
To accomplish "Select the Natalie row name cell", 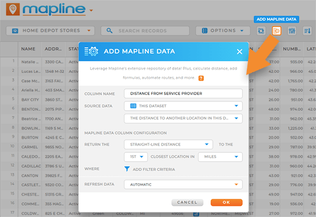I will 30,62.
